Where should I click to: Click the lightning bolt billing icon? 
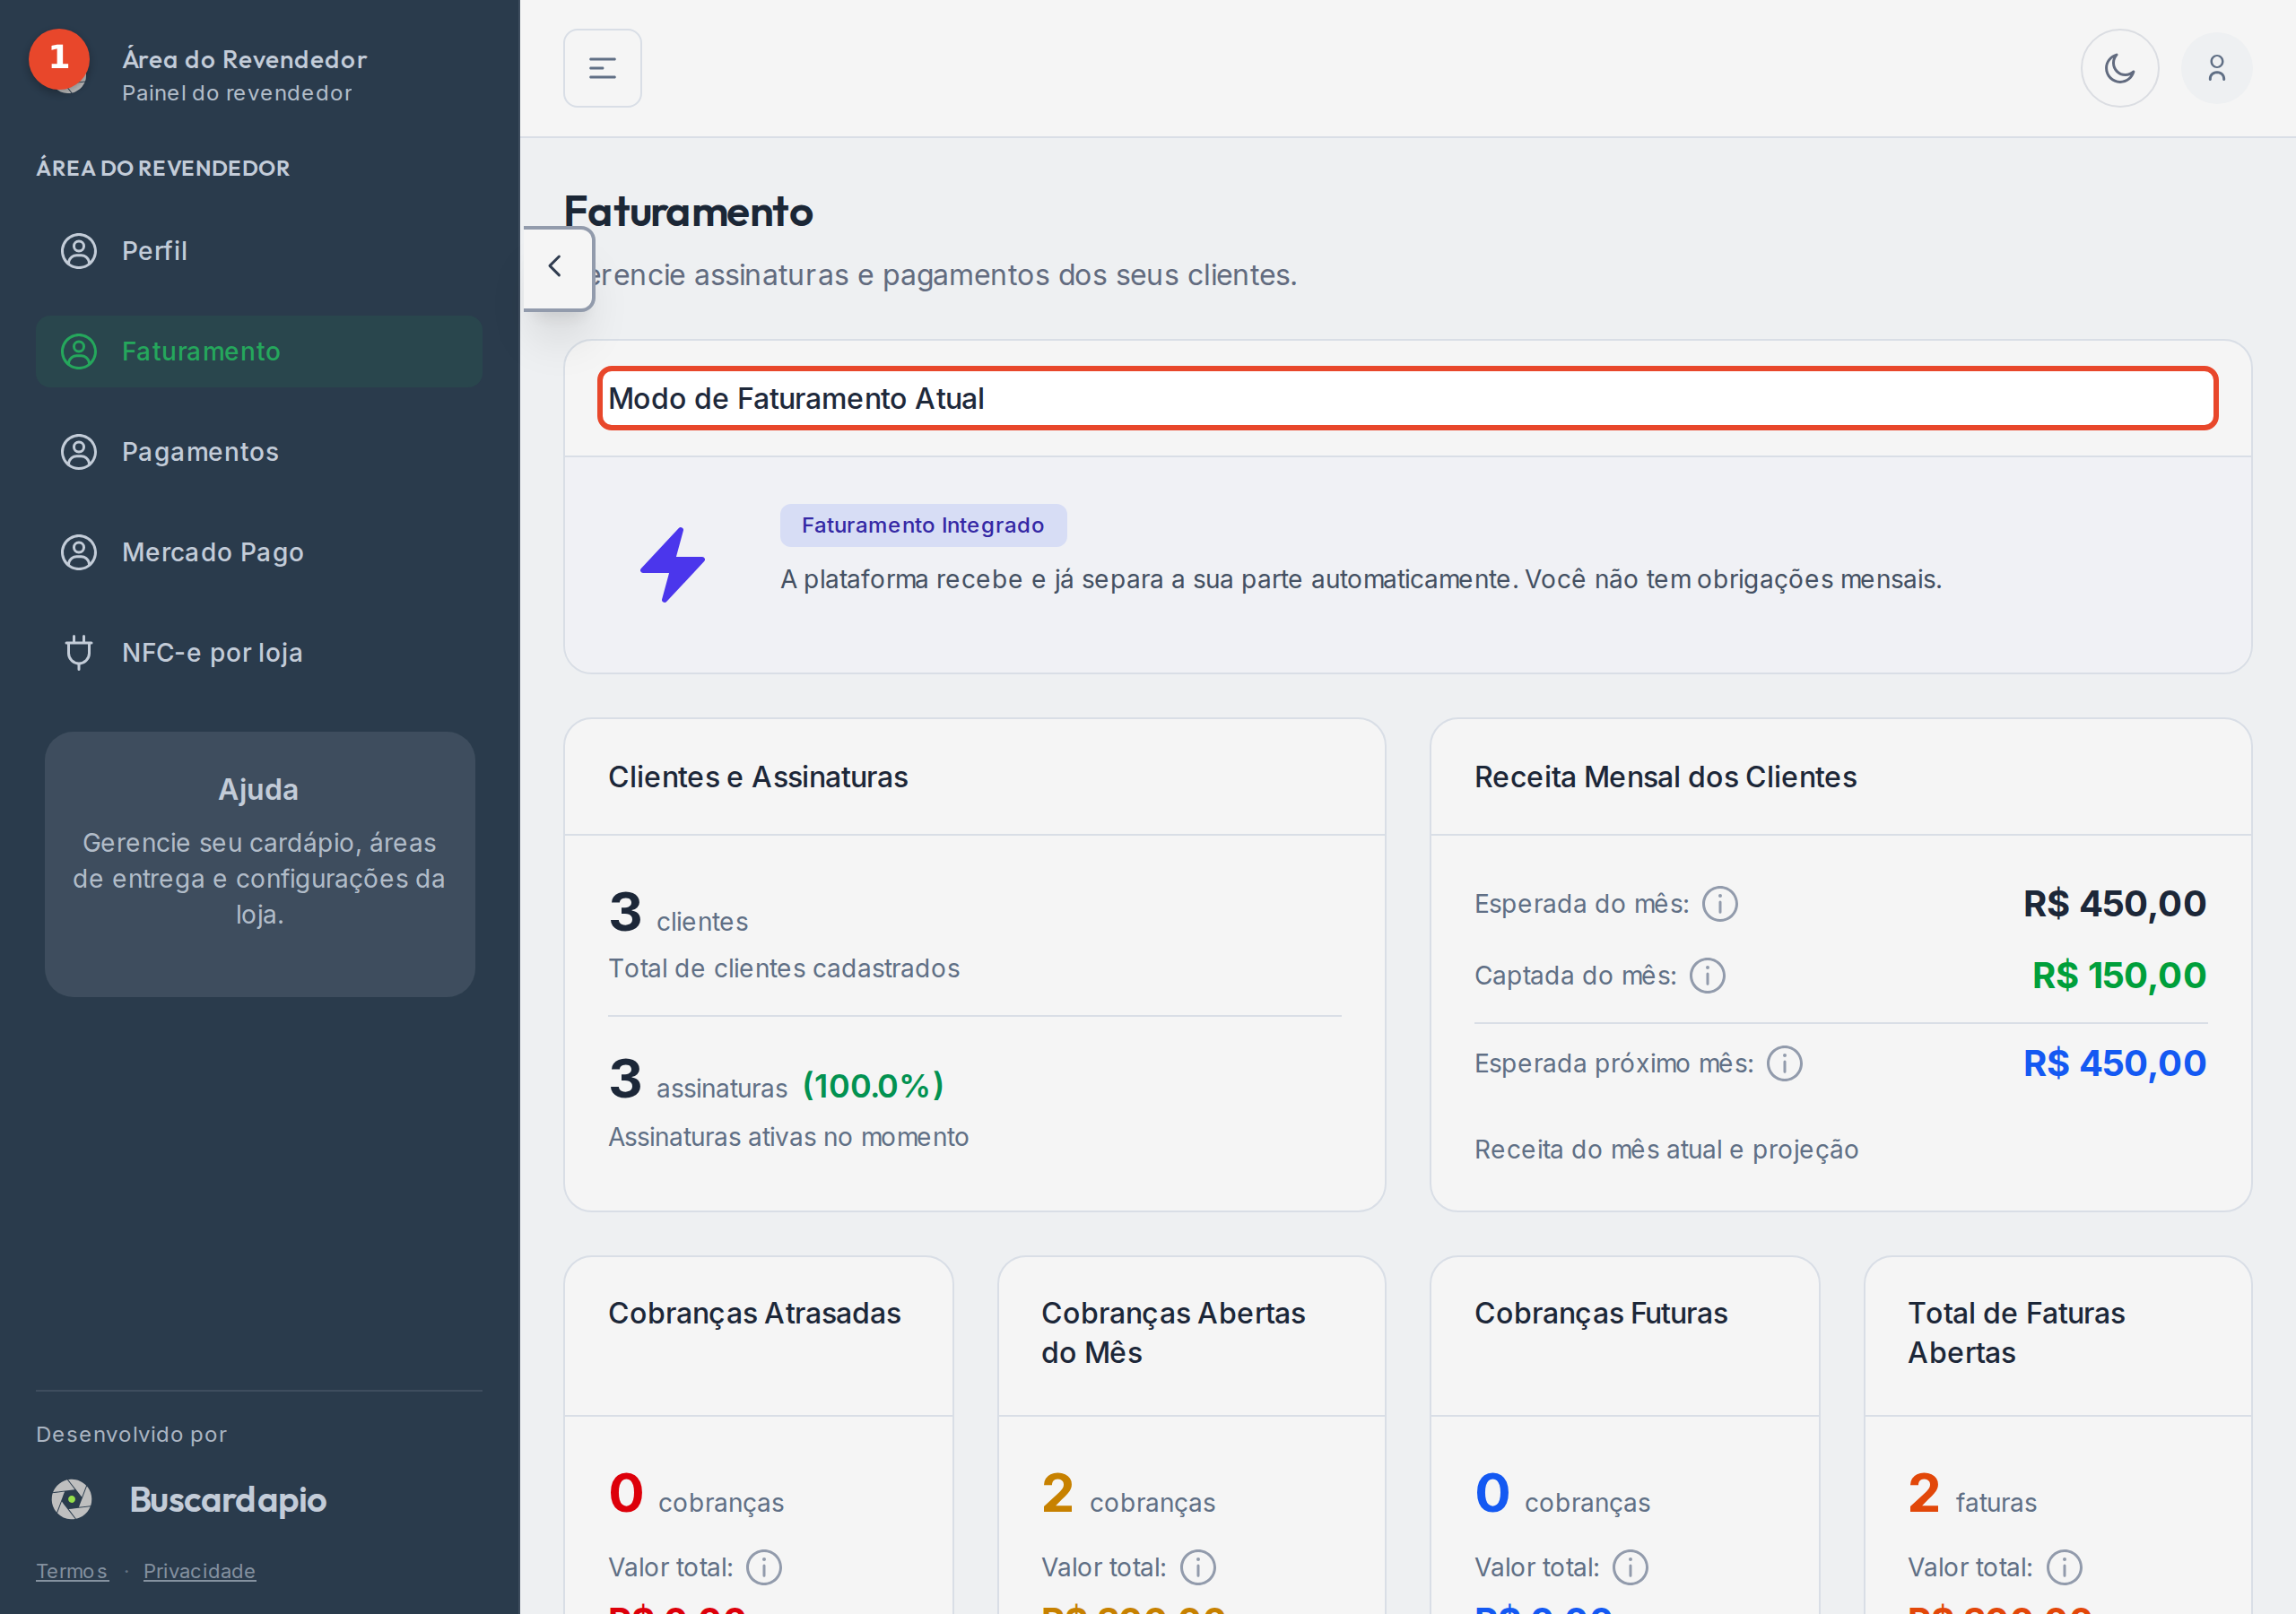[x=673, y=565]
